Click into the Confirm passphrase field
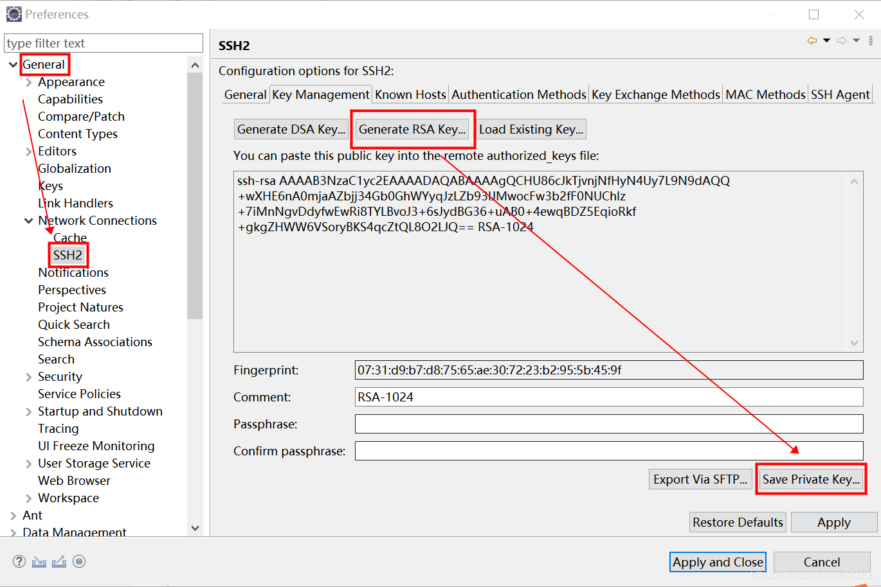881x587 pixels. pos(609,451)
